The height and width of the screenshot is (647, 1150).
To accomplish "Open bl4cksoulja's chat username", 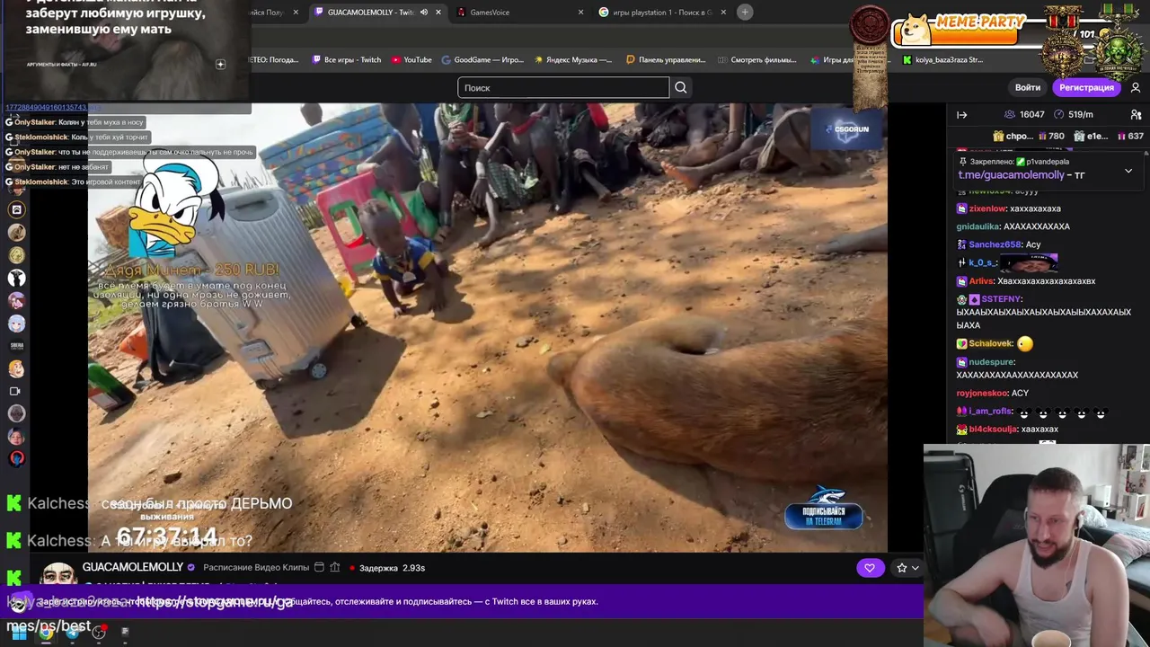I will [993, 430].
